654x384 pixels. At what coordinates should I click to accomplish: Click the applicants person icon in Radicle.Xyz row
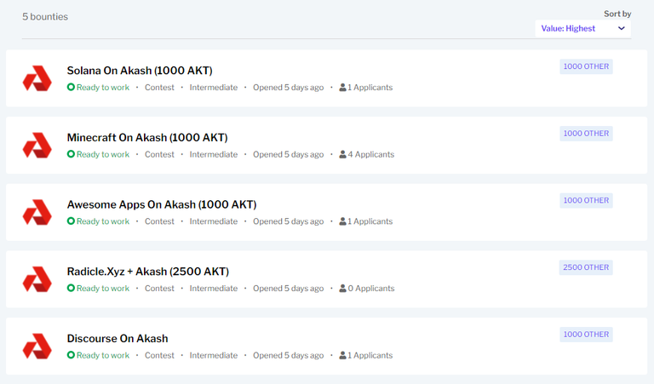coord(342,288)
